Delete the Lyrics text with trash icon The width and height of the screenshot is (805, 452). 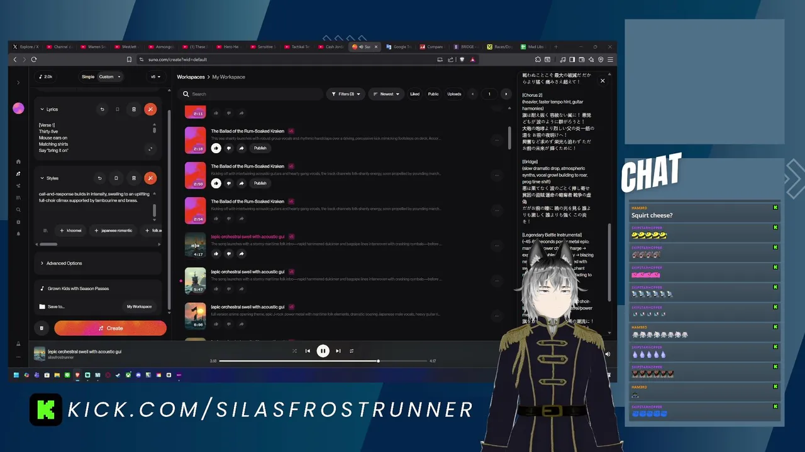(133, 109)
